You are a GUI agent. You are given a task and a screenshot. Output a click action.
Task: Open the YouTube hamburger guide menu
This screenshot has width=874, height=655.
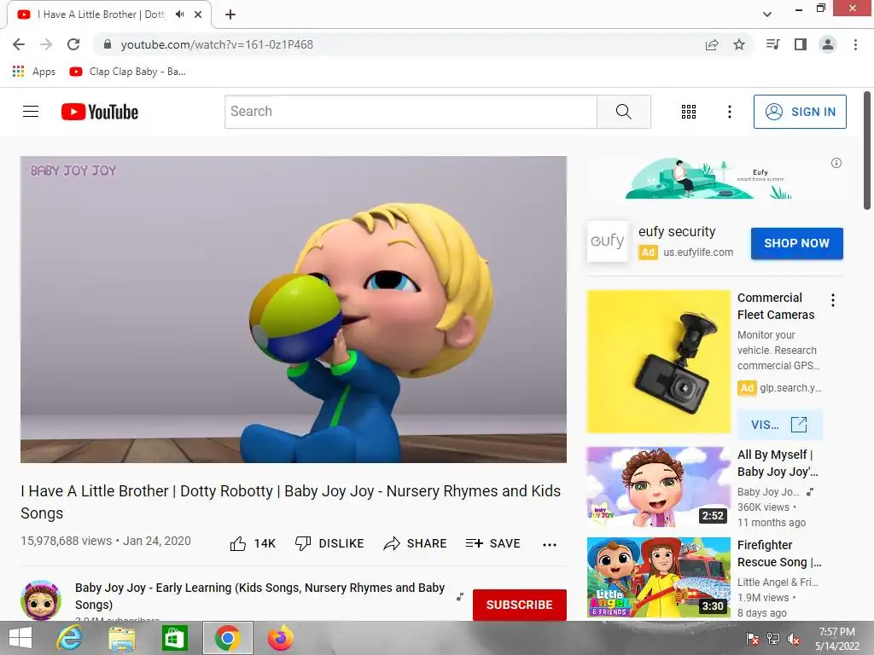point(31,112)
